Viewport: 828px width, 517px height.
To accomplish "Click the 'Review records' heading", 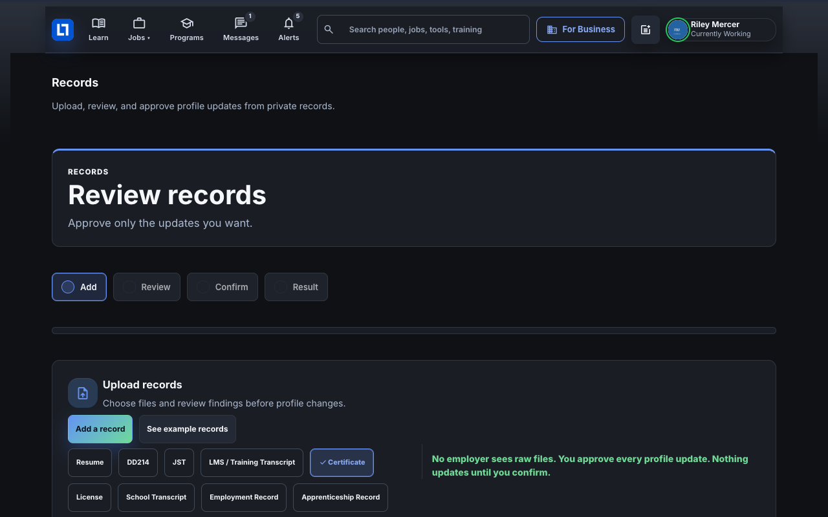I will tap(167, 195).
